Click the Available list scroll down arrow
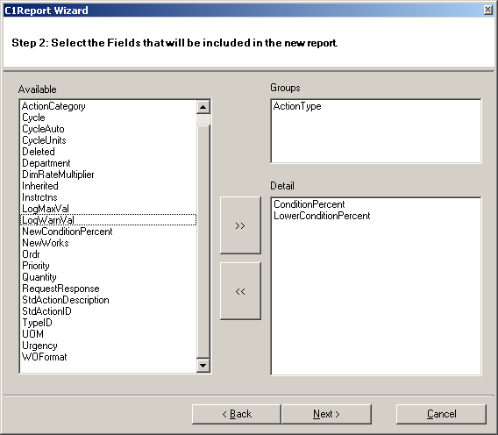 pos(203,366)
